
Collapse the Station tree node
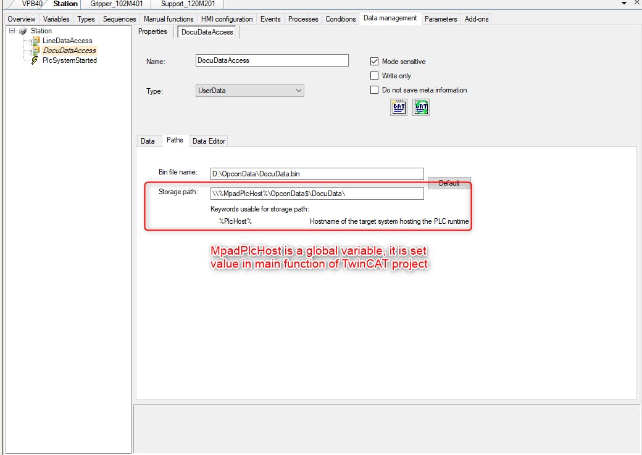pyautogui.click(x=14, y=31)
